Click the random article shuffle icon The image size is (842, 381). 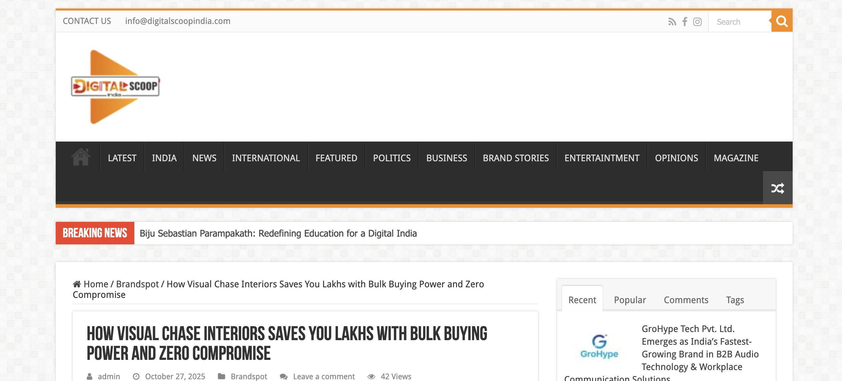click(x=777, y=188)
